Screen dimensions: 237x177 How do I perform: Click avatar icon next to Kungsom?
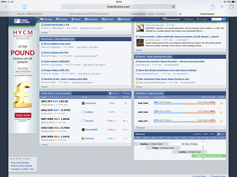(x=83, y=139)
